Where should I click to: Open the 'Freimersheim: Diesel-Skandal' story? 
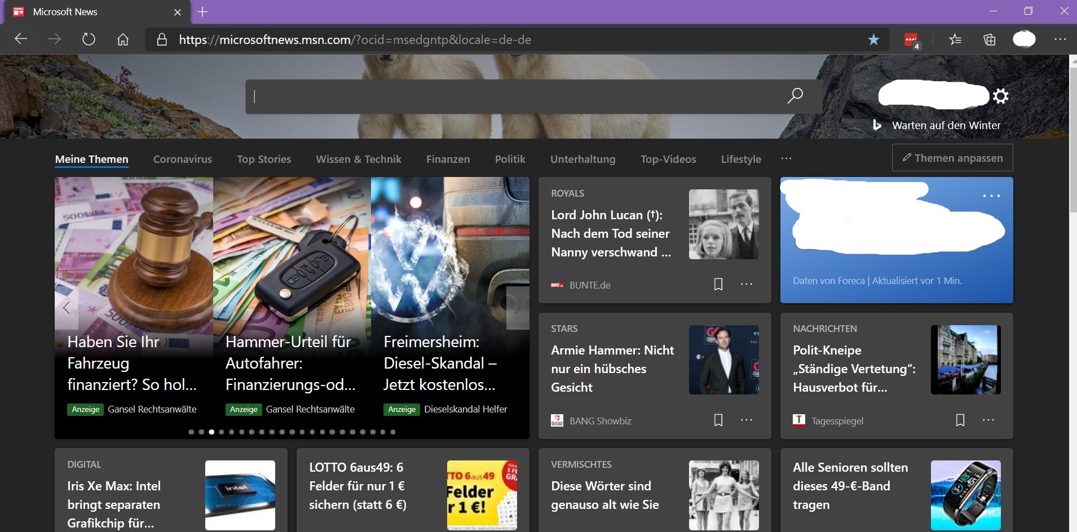(x=440, y=363)
